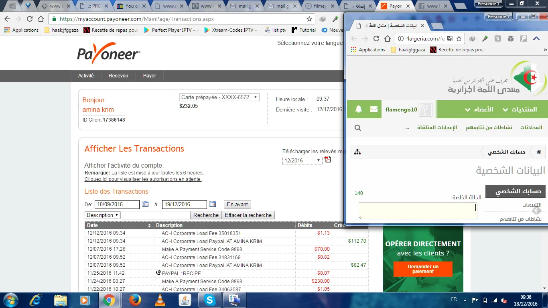The width and height of the screenshot is (548, 308).
Task: Click the Demander un paiement button
Action: click(423, 269)
